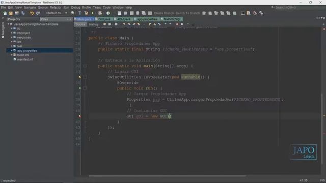Collapse the main method code fold
326x183 pixels.
85,66
